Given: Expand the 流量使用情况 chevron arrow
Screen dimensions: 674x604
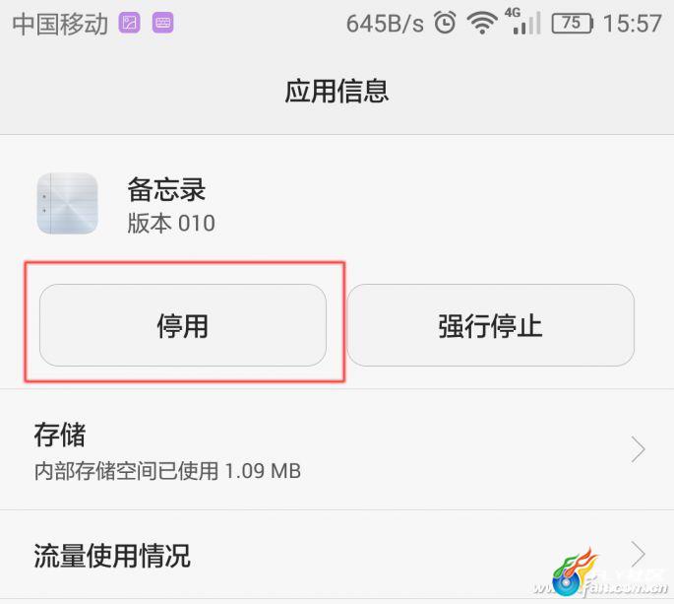Looking at the screenshot, I should 639,555.
